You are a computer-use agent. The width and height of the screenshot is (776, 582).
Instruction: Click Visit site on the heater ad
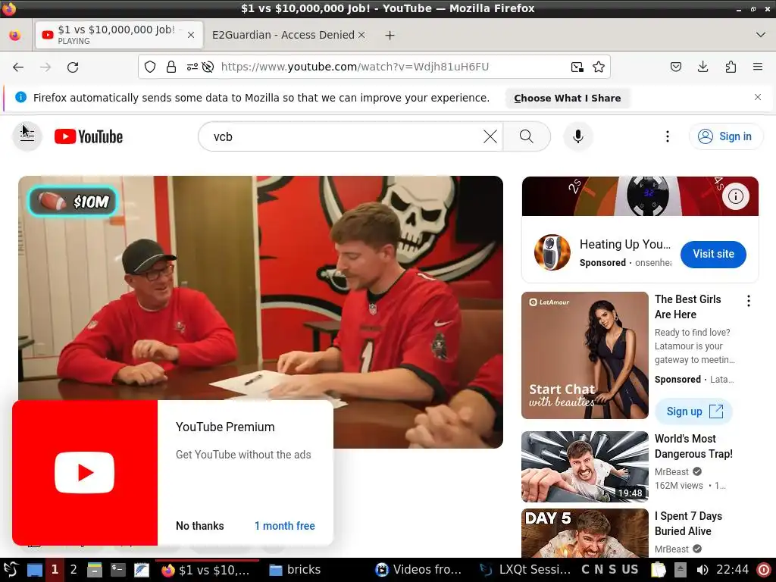pyautogui.click(x=713, y=255)
